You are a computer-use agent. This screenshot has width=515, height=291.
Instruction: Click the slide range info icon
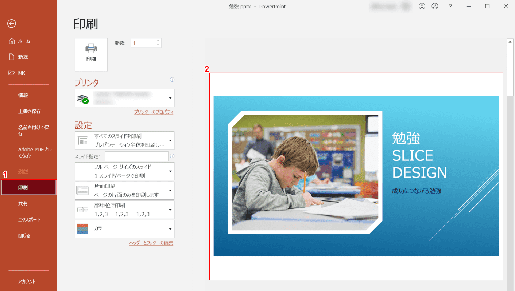(172, 156)
